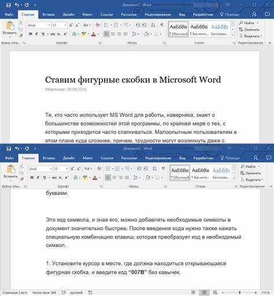
Task: Click Заменить button in lower ribbon
Action: tap(250, 173)
